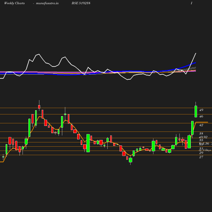The image size is (212, 212).
Task: Click the latest tall green candle near 49
Action: click(196, 112)
